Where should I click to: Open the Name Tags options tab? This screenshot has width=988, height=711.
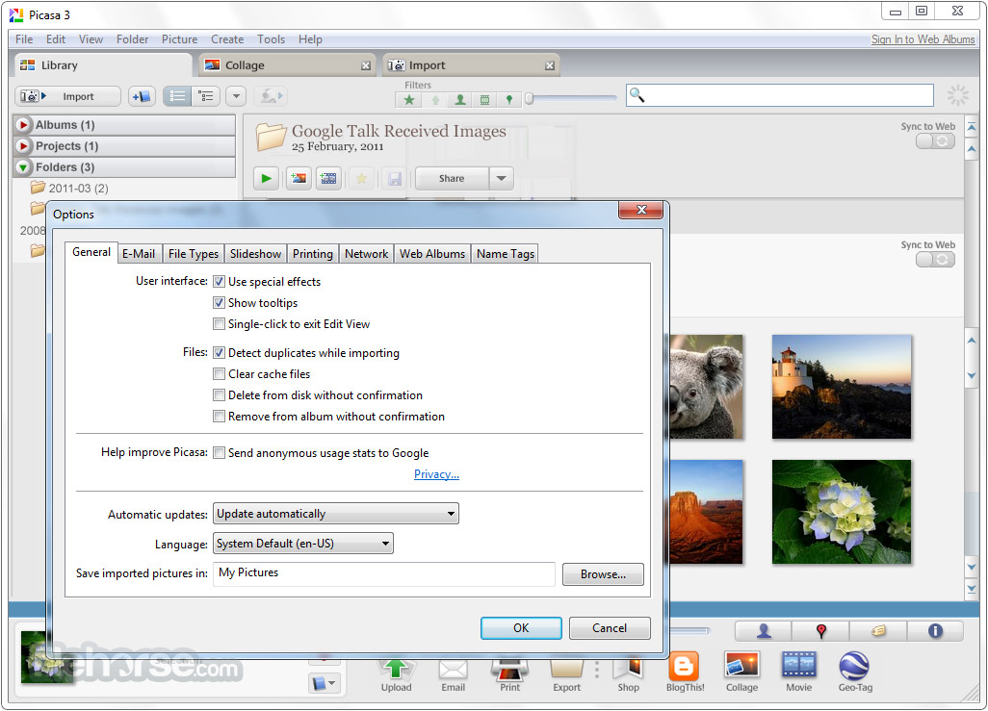506,254
